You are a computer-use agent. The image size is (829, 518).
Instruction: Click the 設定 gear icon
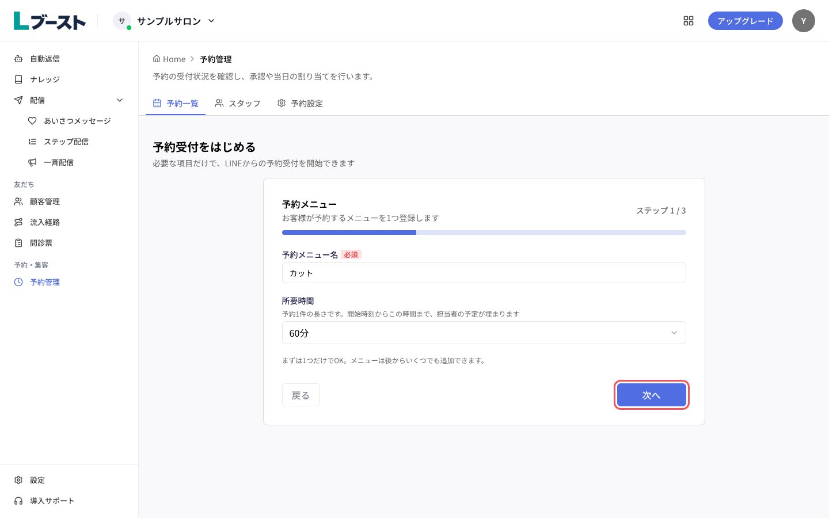coord(18,480)
